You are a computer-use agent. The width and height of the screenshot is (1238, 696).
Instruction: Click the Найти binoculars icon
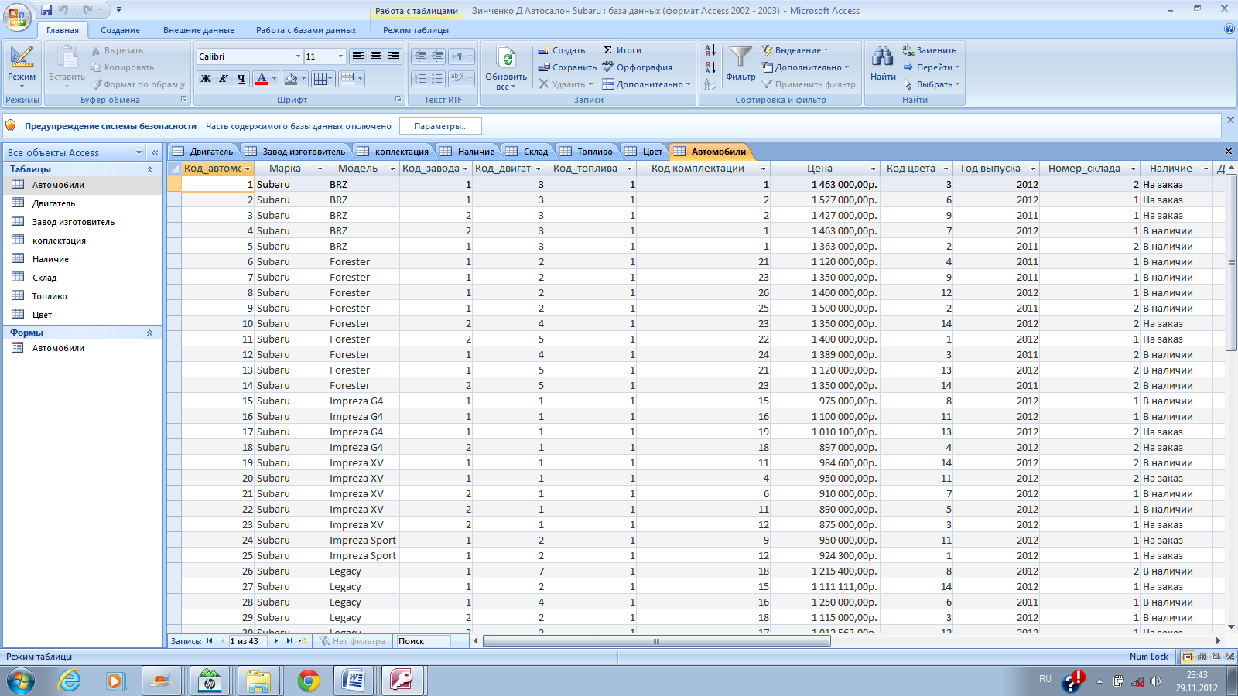point(883,56)
